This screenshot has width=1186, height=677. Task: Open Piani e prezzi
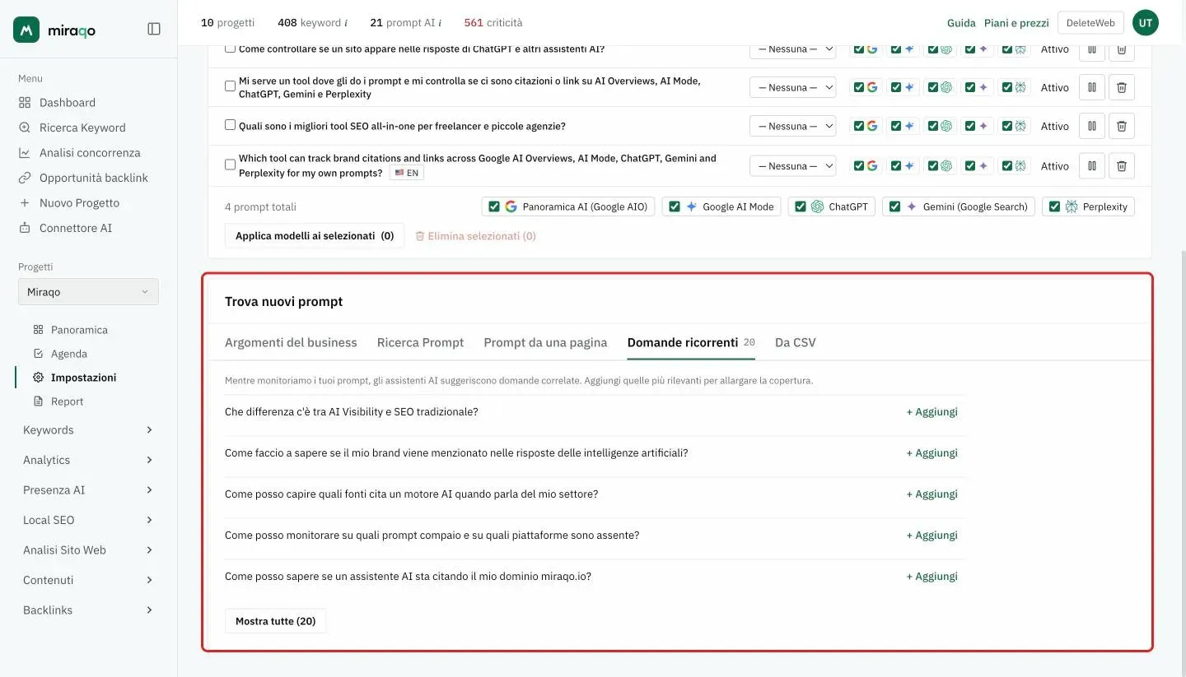click(1016, 23)
